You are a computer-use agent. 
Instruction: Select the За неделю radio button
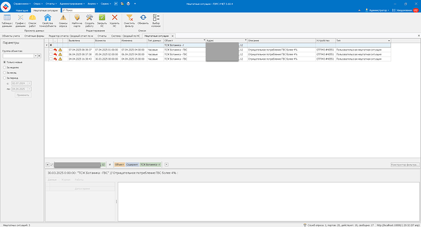4,68
